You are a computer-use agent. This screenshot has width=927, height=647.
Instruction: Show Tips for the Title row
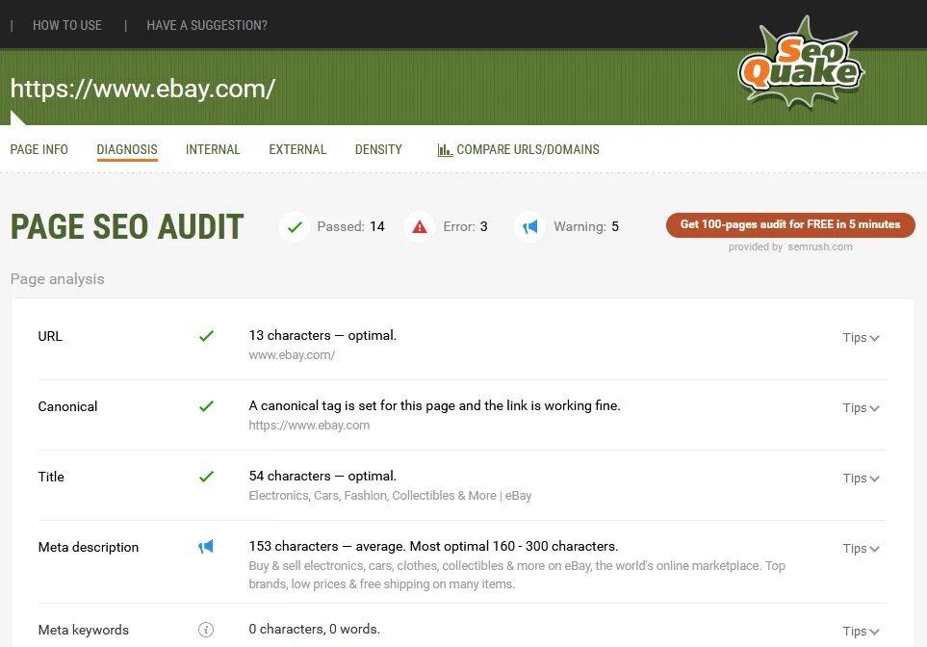point(861,479)
